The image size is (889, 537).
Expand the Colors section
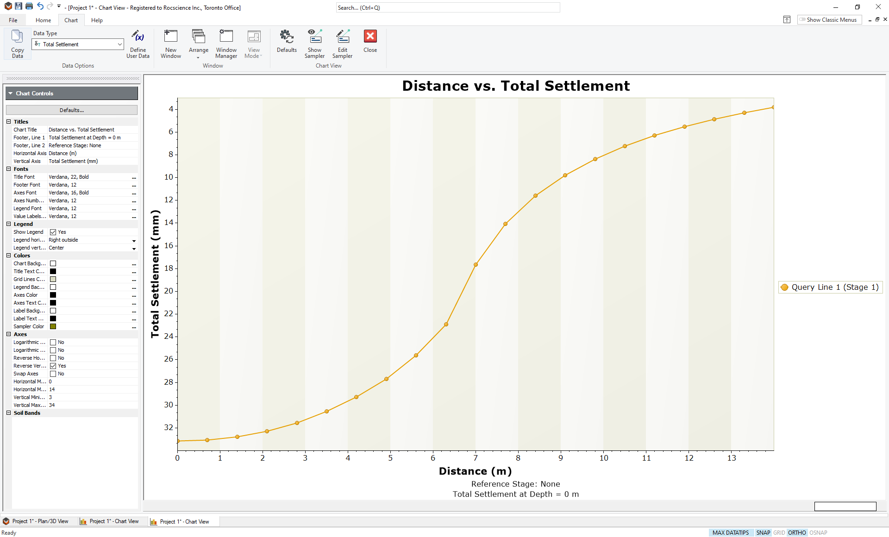click(10, 255)
